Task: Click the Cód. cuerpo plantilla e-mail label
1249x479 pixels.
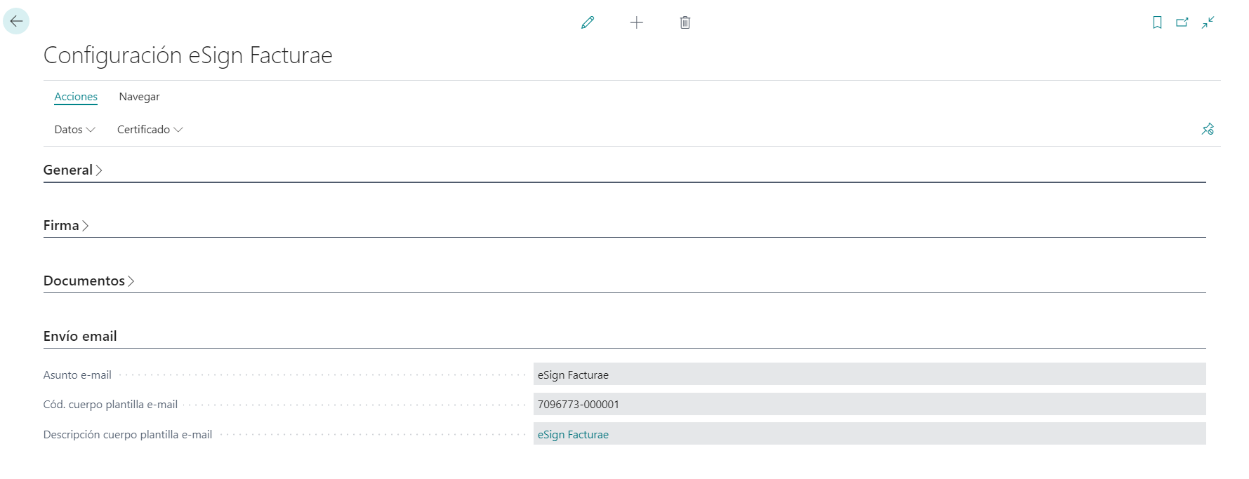Action: click(110, 405)
